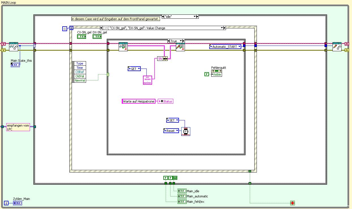The height and width of the screenshot is (209, 352).
Task: Open the GET enum constant dropdown
Action: point(139,69)
